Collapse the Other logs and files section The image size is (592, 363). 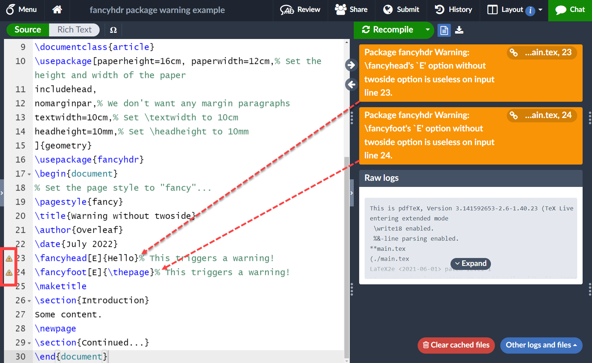pyautogui.click(x=541, y=345)
